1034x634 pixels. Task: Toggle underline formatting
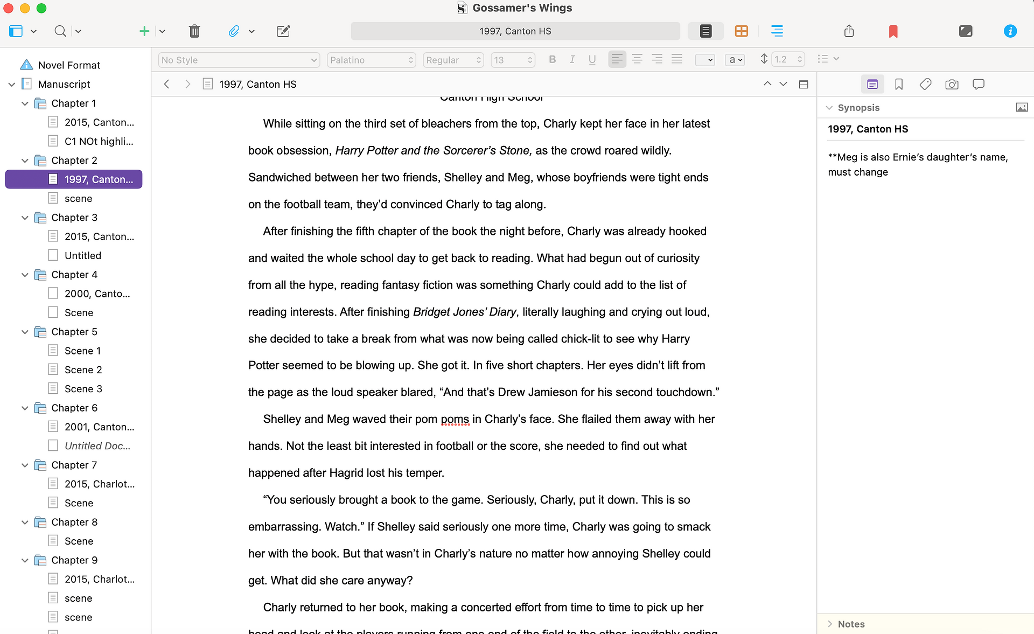[x=592, y=60]
